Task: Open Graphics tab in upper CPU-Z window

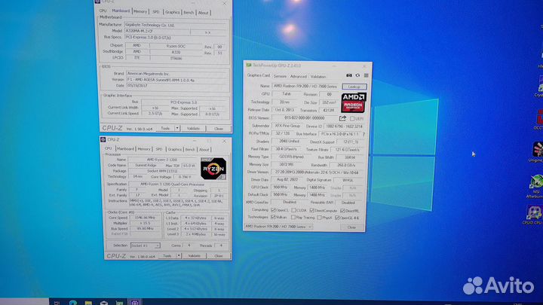Action: coord(172,12)
